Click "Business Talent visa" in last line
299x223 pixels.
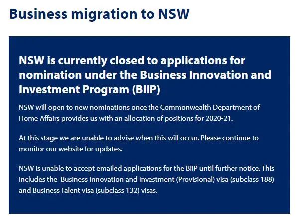tap(63, 191)
